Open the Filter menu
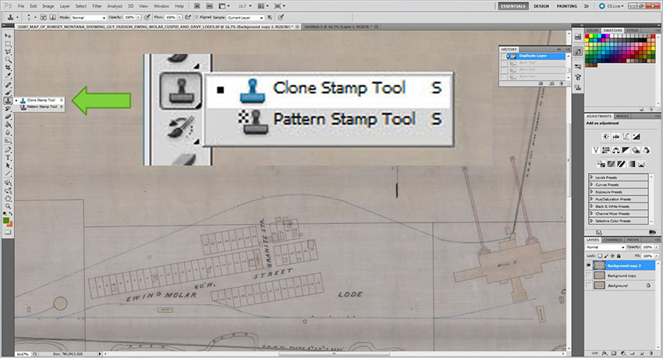This screenshot has width=663, height=358. pyautogui.click(x=97, y=5)
